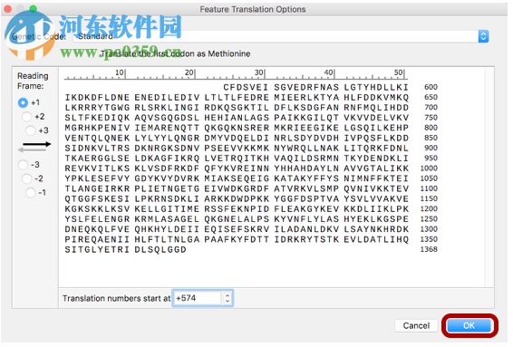Dismiss the dialog with Cancel
The width and height of the screenshot is (513, 347).
(416, 325)
